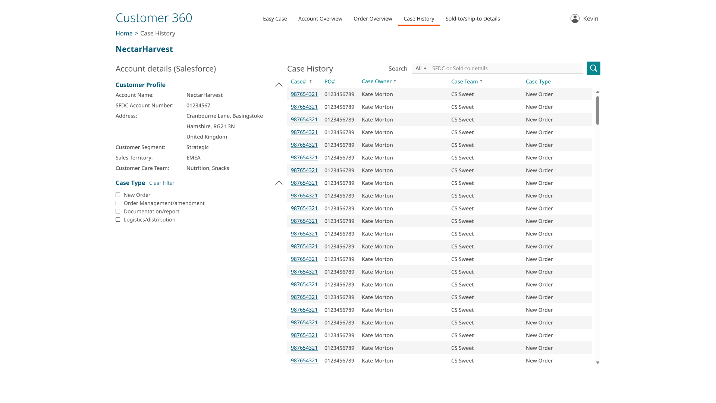The height and width of the screenshot is (403, 716).
Task: Navigate to Sold-to/ship-to Details
Action: point(472,18)
